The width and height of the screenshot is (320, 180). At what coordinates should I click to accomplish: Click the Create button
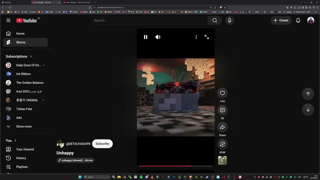281,20
